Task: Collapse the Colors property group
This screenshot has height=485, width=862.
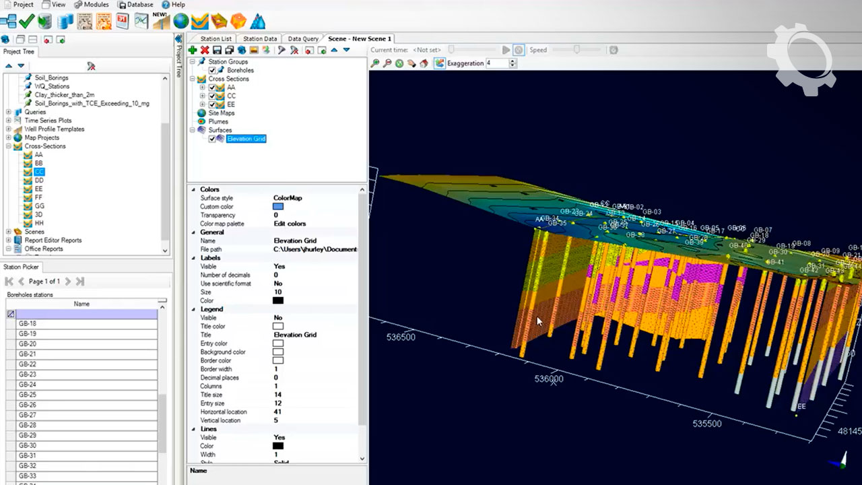Action: tap(193, 190)
